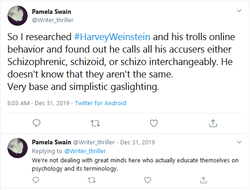Open the main tweet's chevron menu

coord(239,11)
